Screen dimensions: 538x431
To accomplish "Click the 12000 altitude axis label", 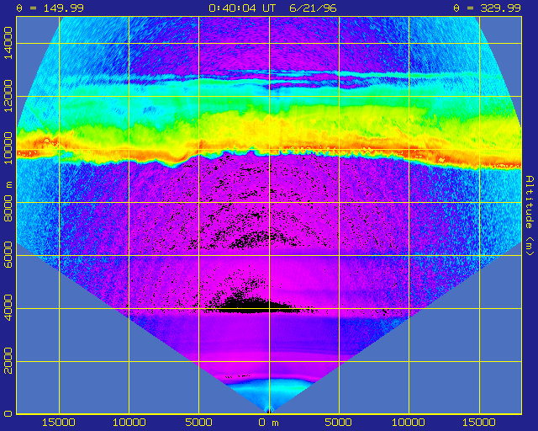I will coord(8,96).
